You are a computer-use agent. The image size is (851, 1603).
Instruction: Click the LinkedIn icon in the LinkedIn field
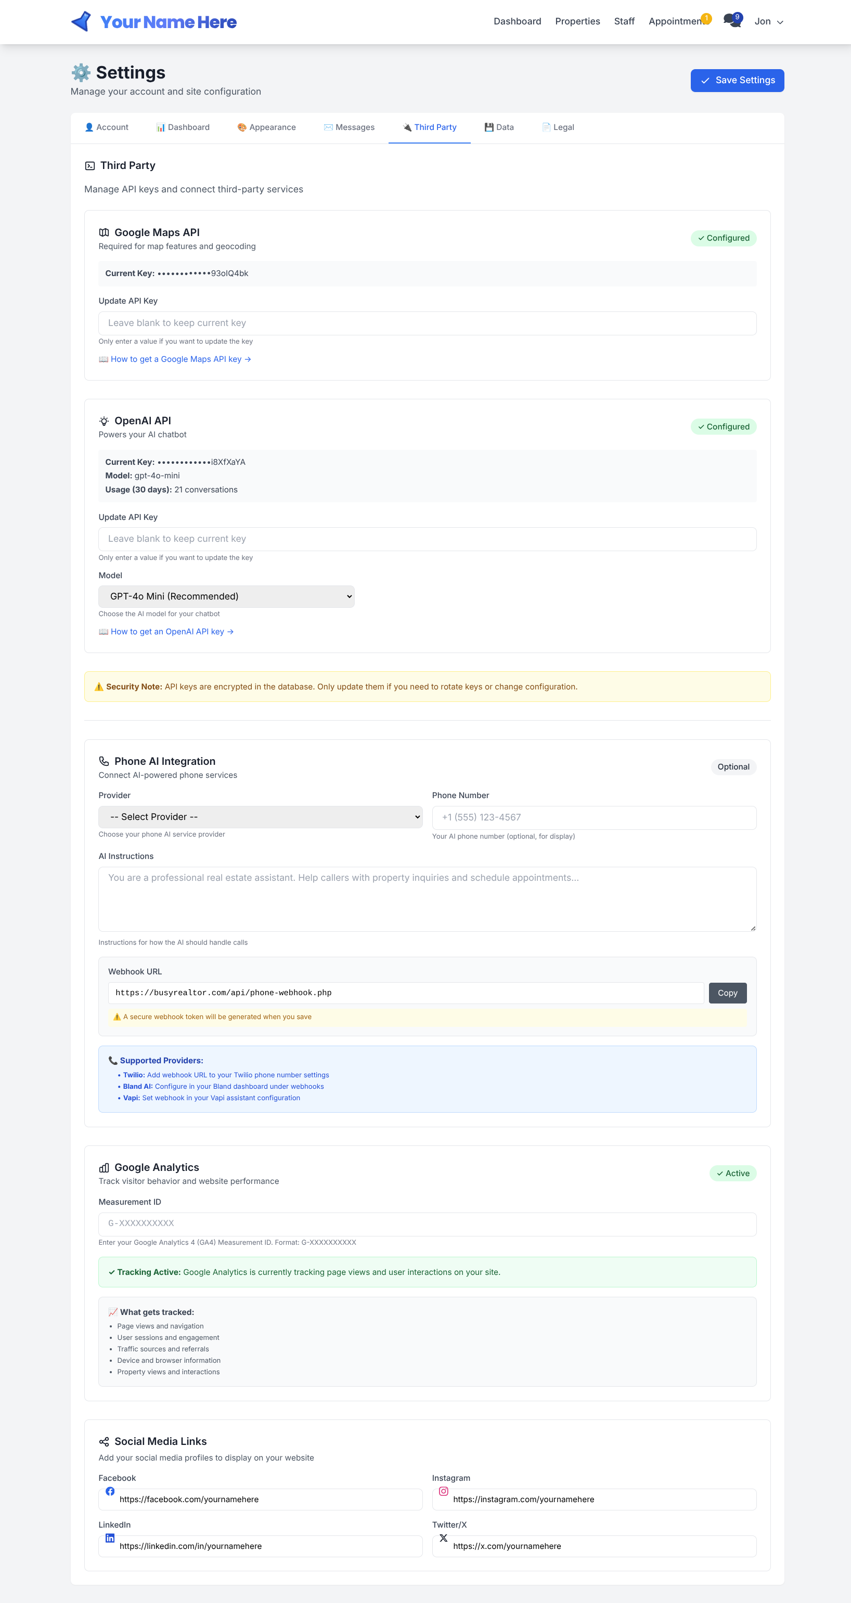110,1537
